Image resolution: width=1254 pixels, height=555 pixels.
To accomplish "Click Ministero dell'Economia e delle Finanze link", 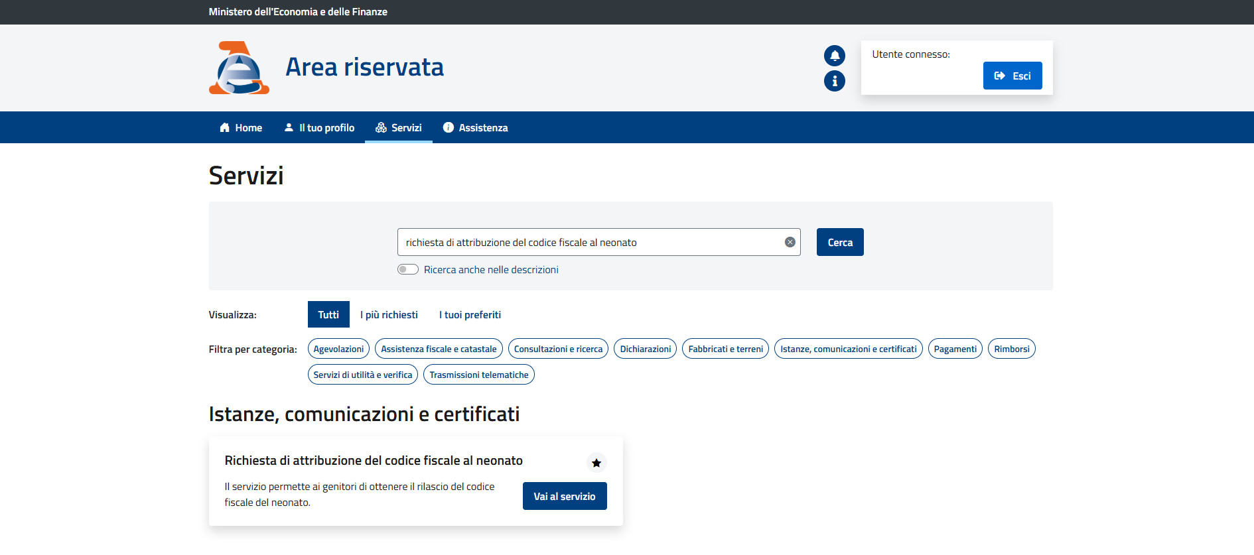I will [x=298, y=12].
